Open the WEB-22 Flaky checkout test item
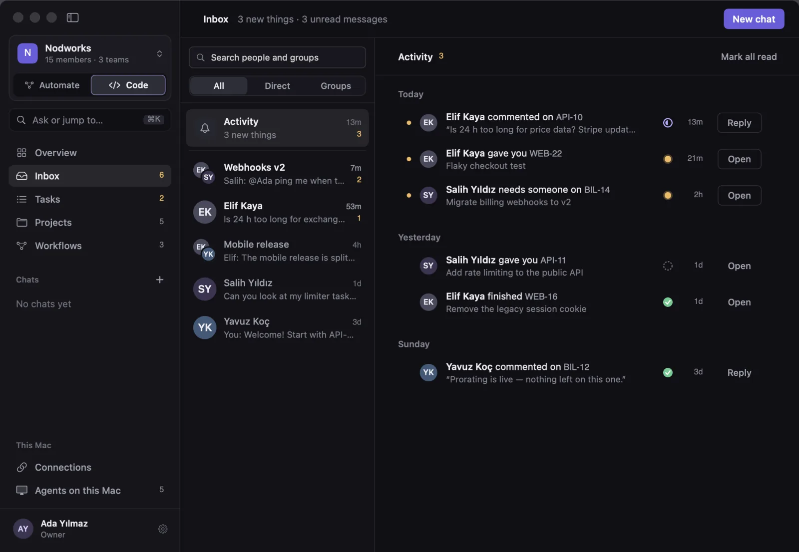This screenshot has height=552, width=799. pos(739,159)
